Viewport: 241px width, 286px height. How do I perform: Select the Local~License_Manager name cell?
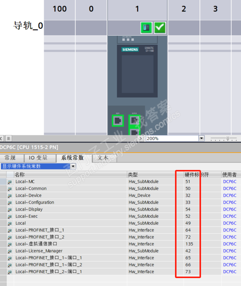point(71,251)
